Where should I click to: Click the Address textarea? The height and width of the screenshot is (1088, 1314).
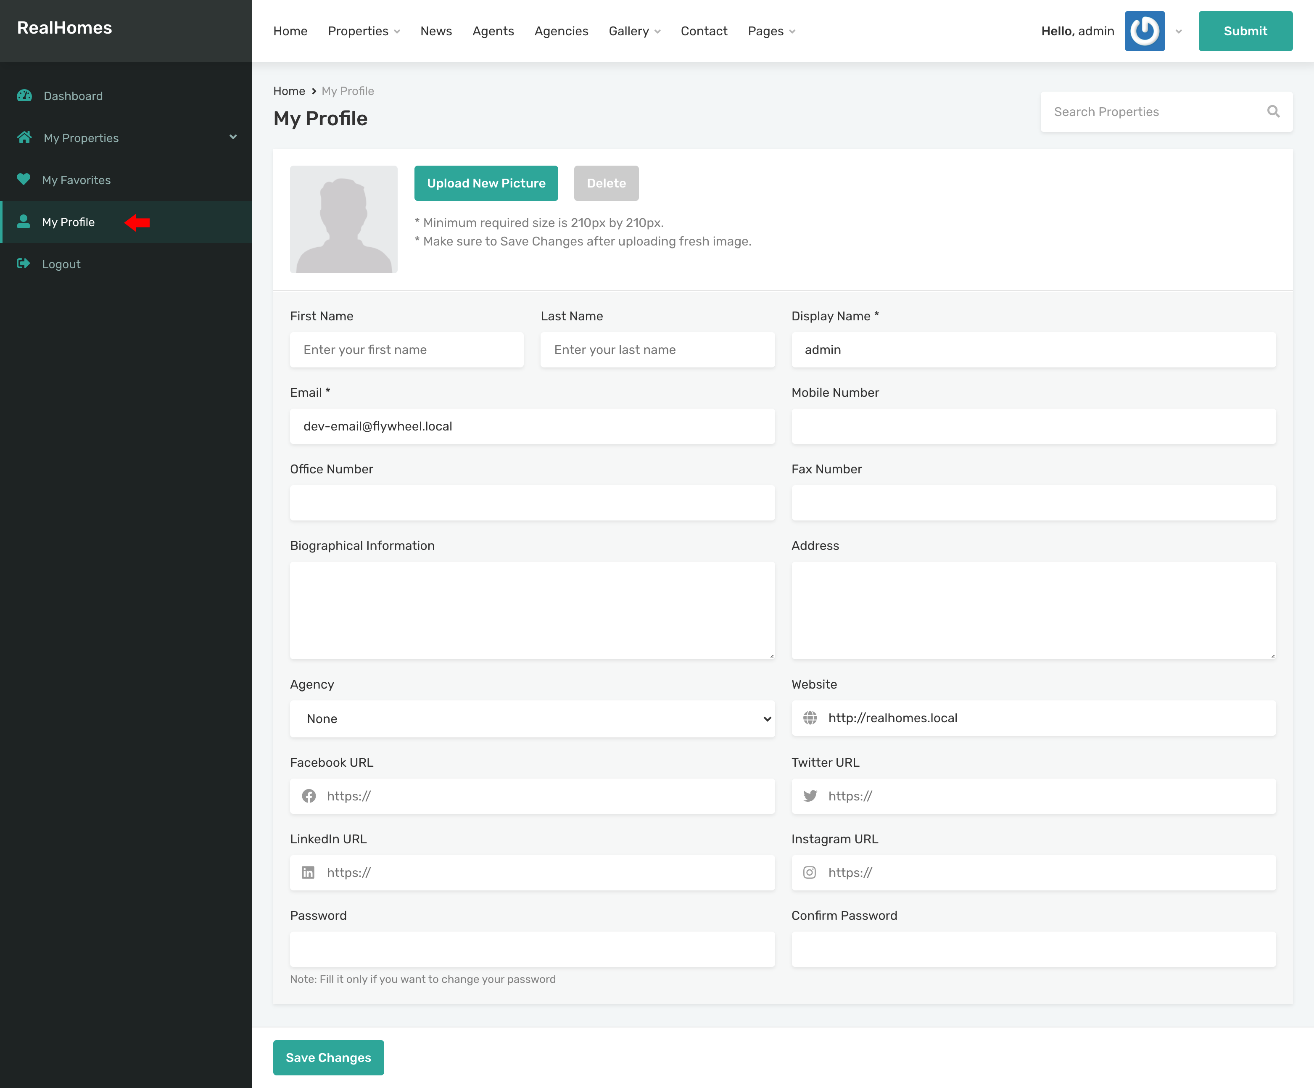coord(1034,610)
